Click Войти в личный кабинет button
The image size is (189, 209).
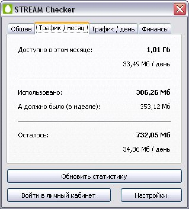59,195
